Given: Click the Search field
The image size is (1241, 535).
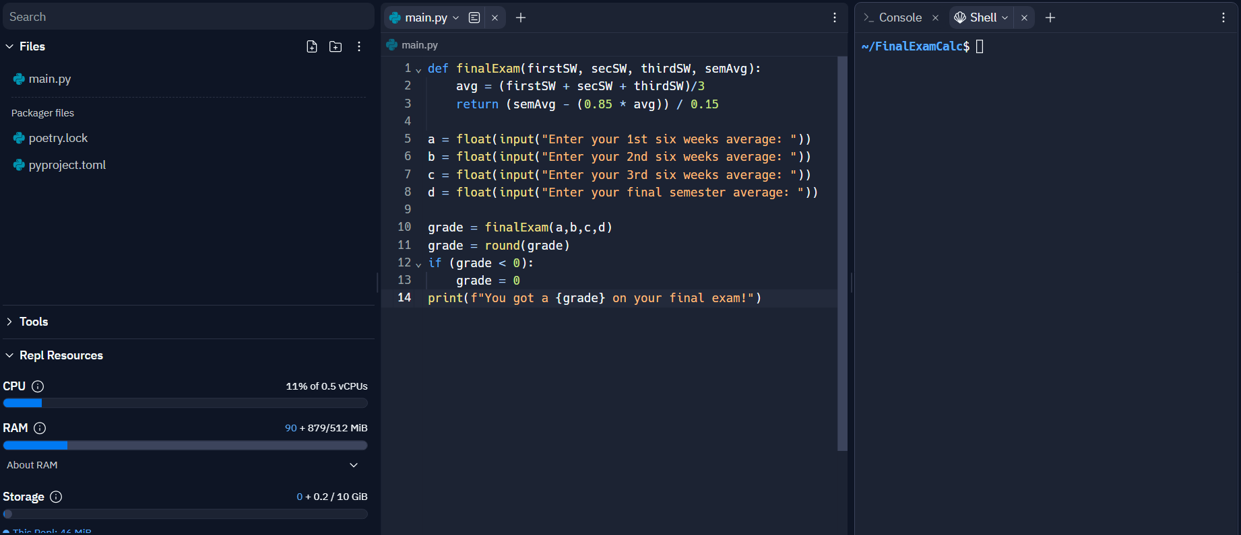Looking at the screenshot, I should click(188, 17).
